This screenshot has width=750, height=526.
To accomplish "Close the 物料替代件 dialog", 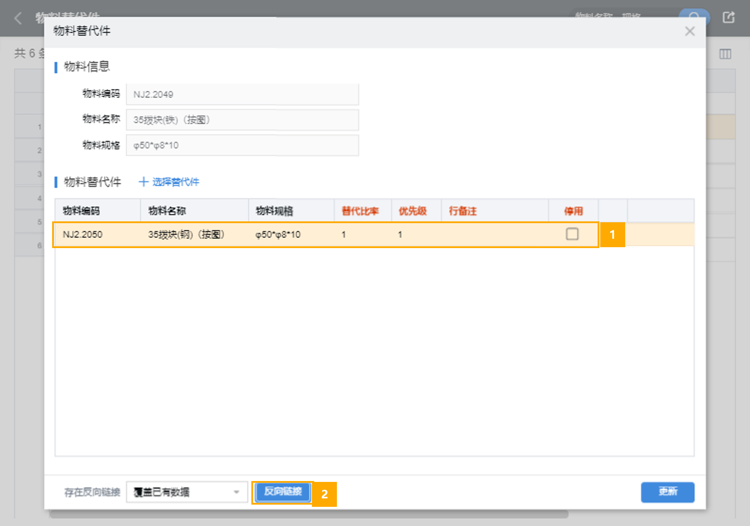I will (689, 31).
